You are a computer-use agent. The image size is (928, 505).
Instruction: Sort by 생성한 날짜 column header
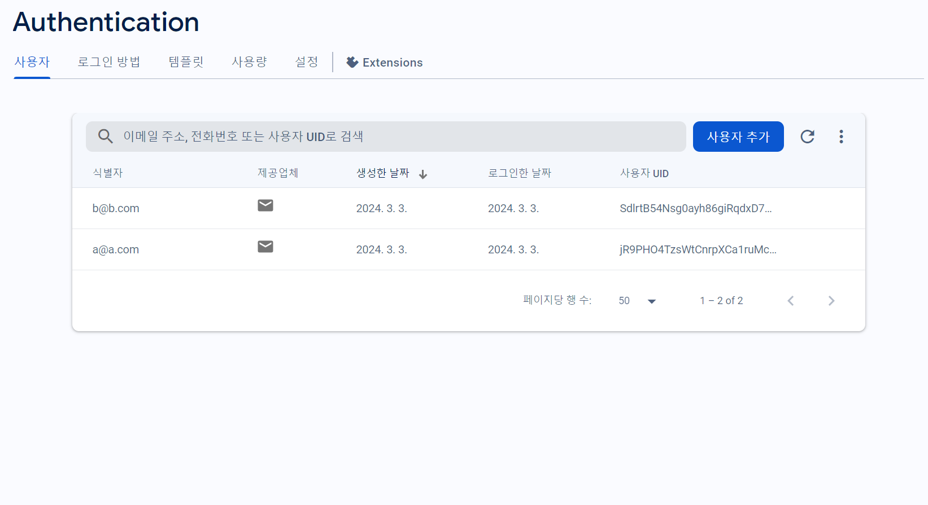pyautogui.click(x=382, y=173)
